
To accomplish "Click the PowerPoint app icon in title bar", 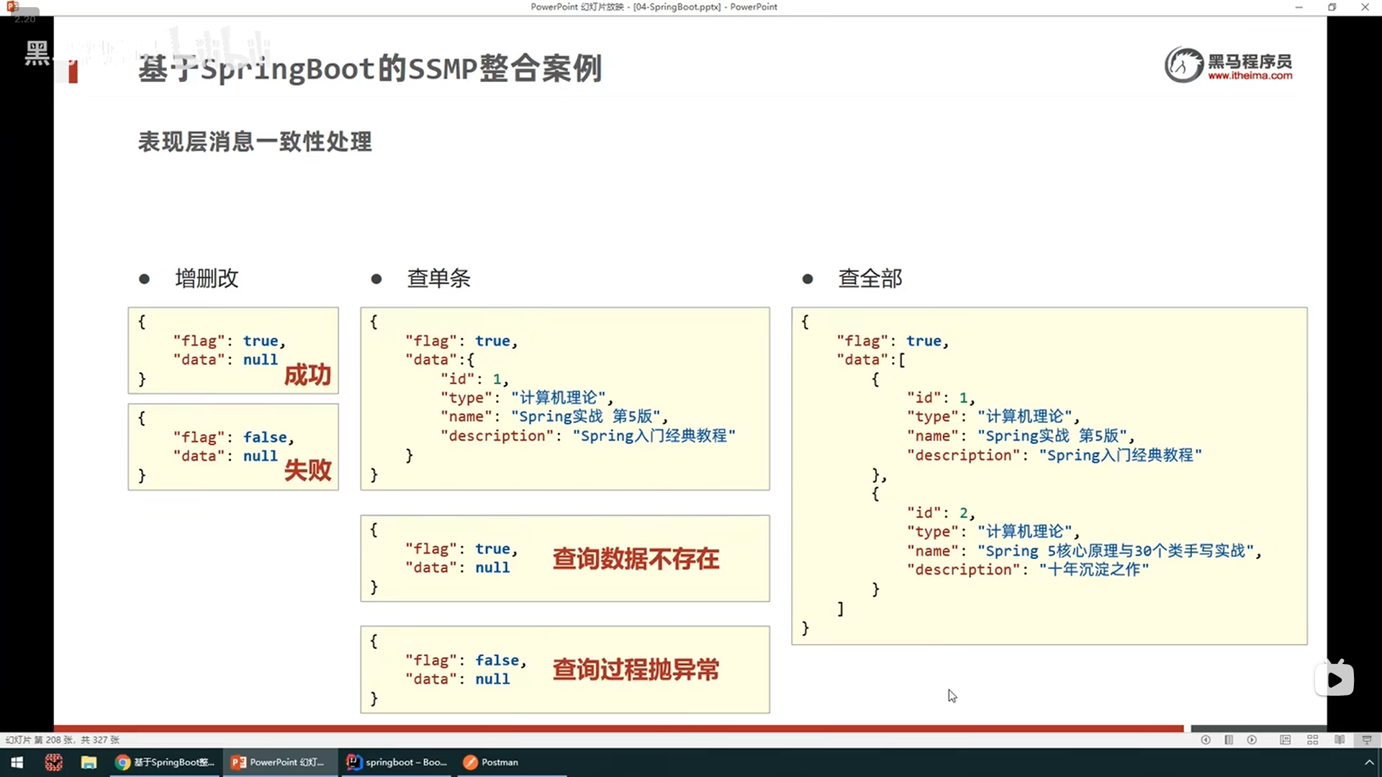I will (12, 6).
